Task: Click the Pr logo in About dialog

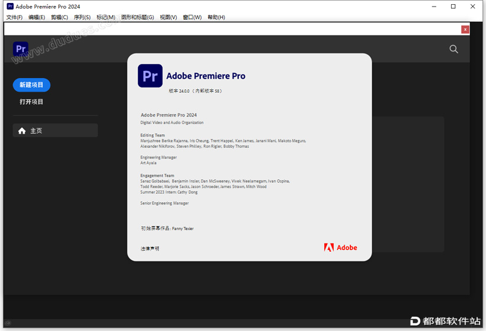Action: pyautogui.click(x=150, y=76)
